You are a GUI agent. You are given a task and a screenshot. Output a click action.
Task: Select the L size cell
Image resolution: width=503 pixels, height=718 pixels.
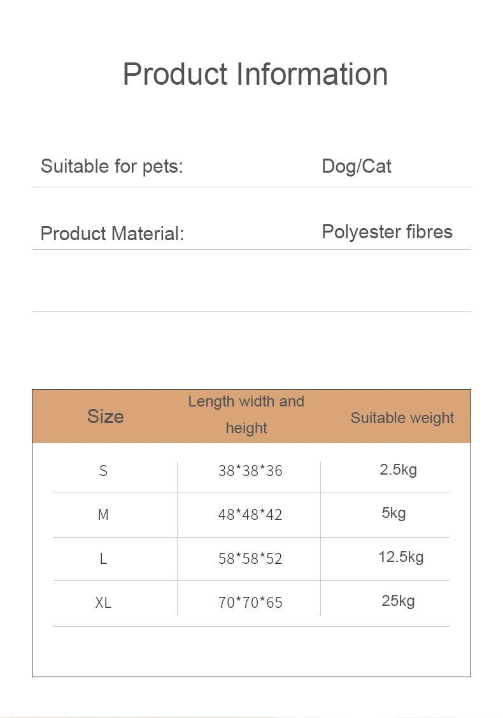coord(103,559)
